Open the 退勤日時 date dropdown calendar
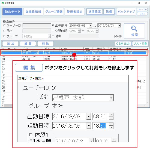The width and height of the screenshot is (150, 148). pos(89,126)
